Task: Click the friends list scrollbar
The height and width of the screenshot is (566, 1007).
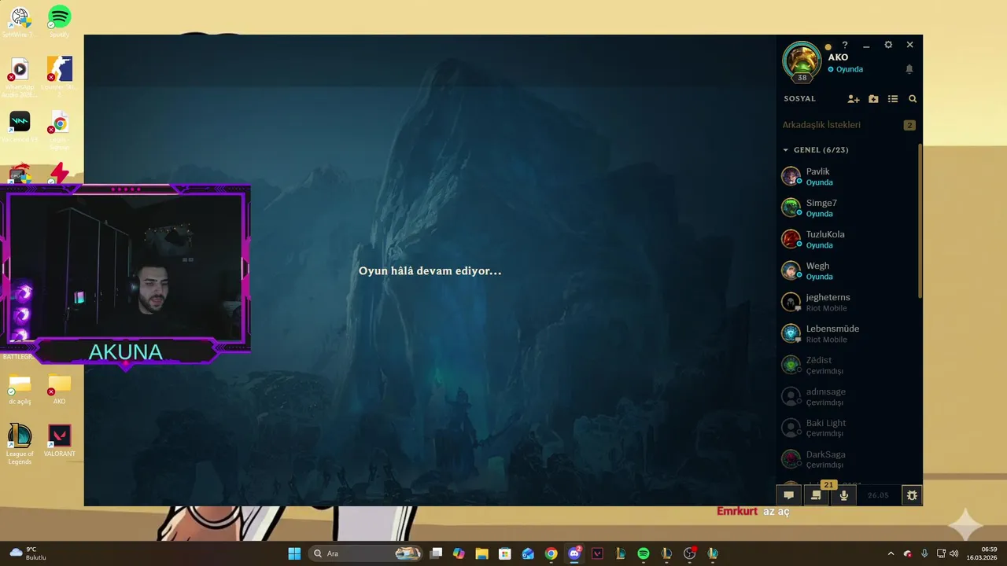Action: 920,220
